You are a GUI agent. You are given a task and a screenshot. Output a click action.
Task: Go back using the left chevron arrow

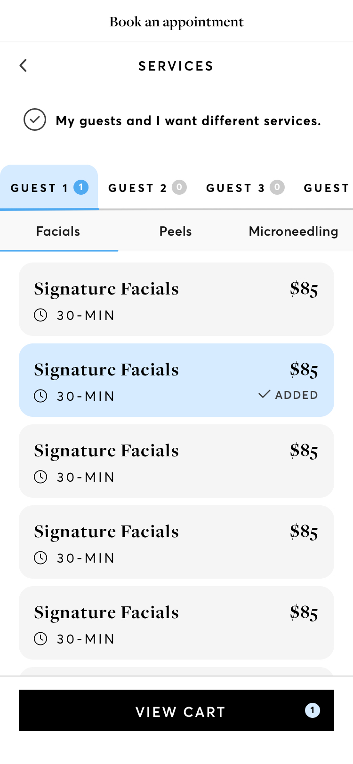click(23, 65)
